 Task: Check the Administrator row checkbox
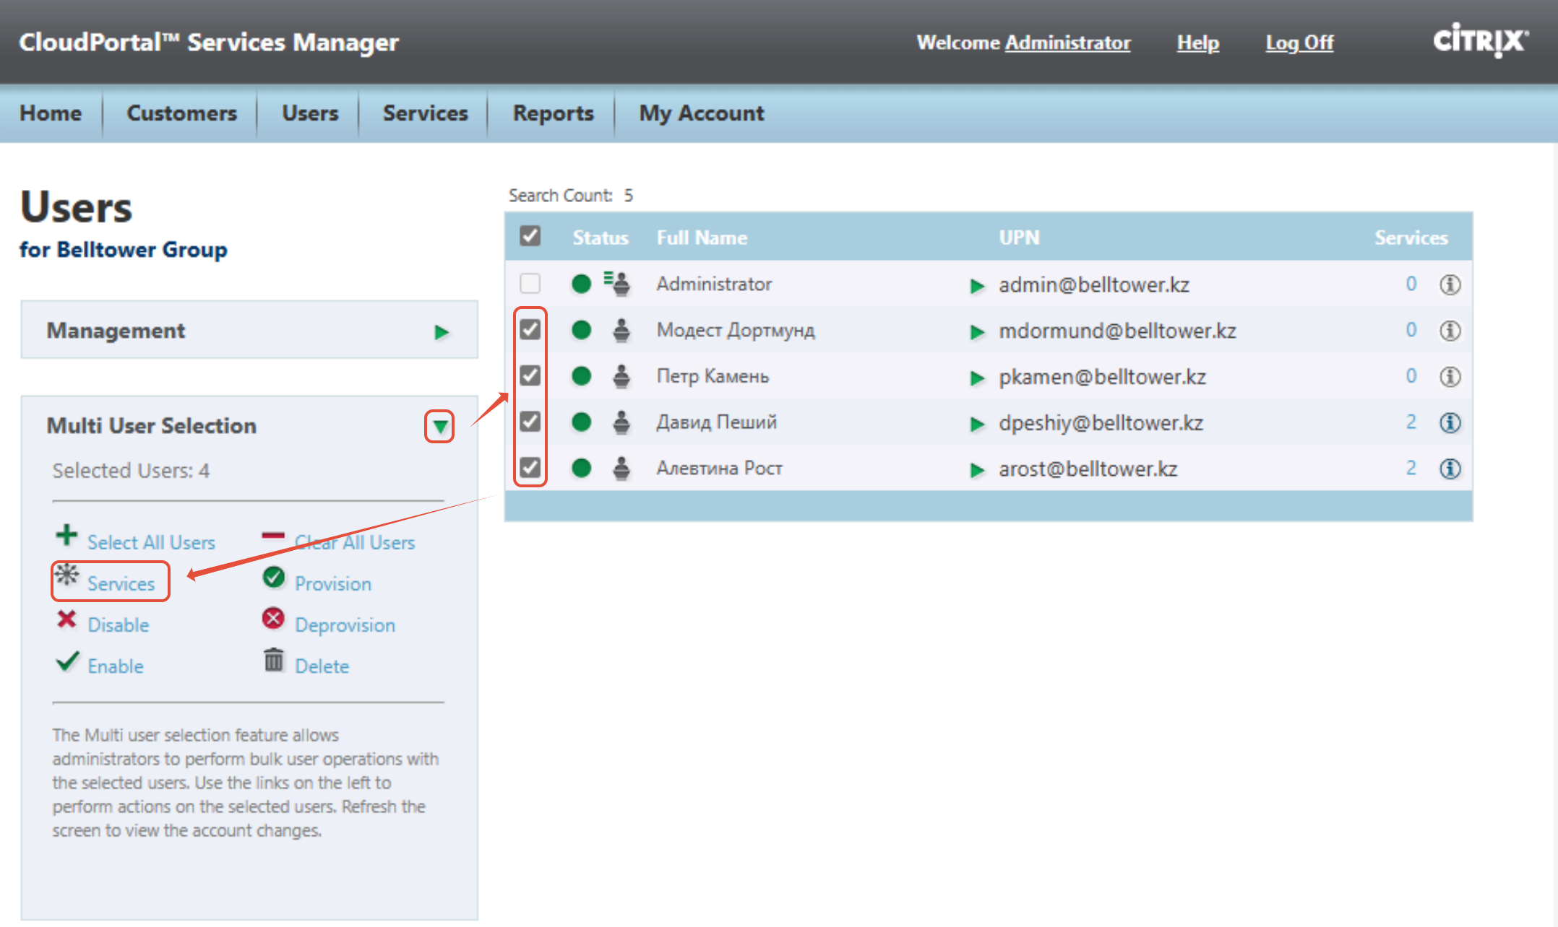[x=530, y=283]
